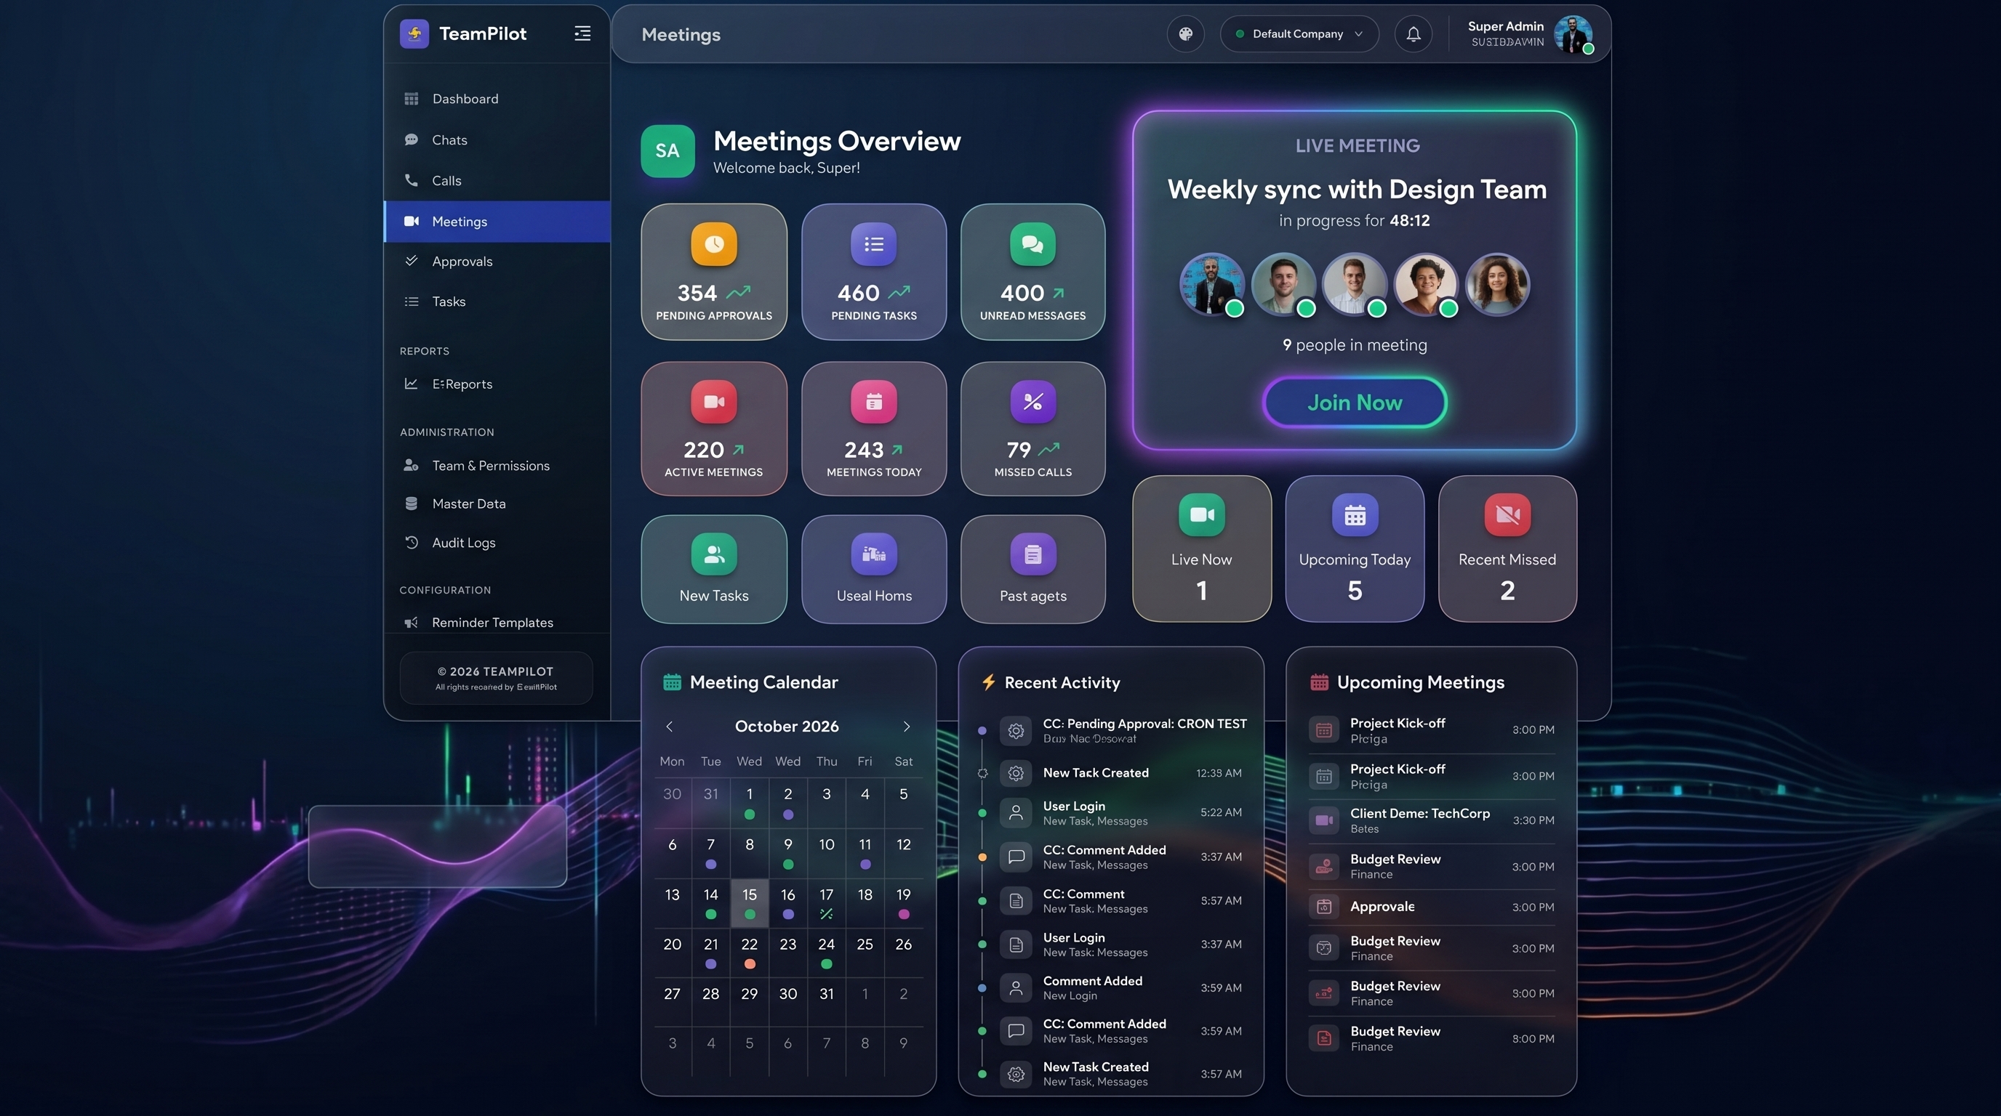
Task: Open the Client Deme: TechCorp meeting
Action: point(1431,820)
